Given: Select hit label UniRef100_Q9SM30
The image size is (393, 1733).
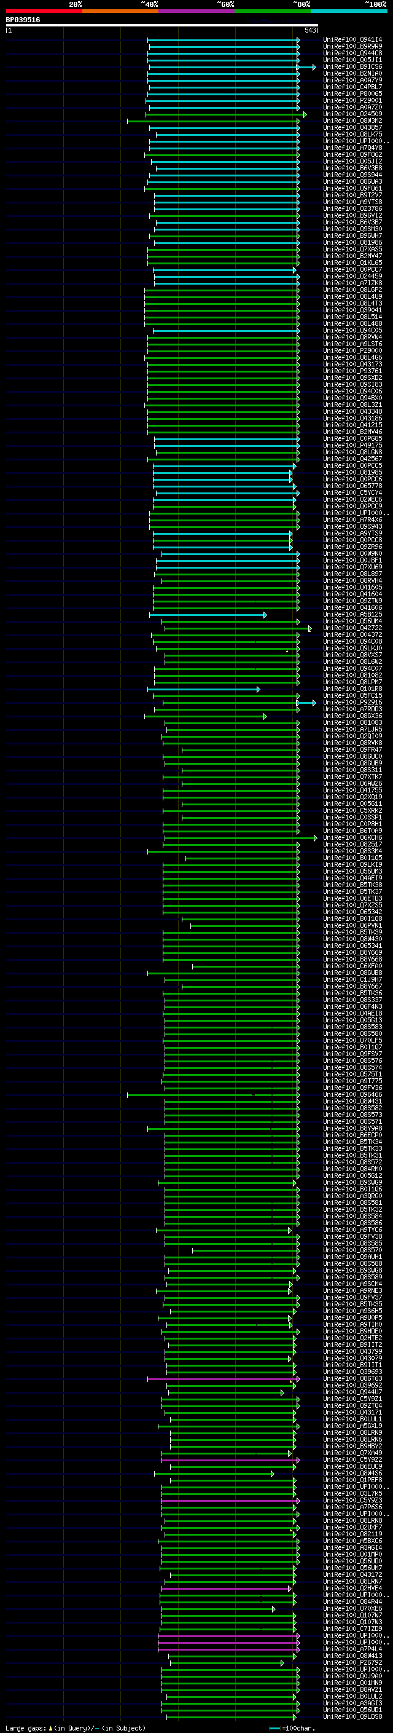Looking at the screenshot, I should 352,229.
